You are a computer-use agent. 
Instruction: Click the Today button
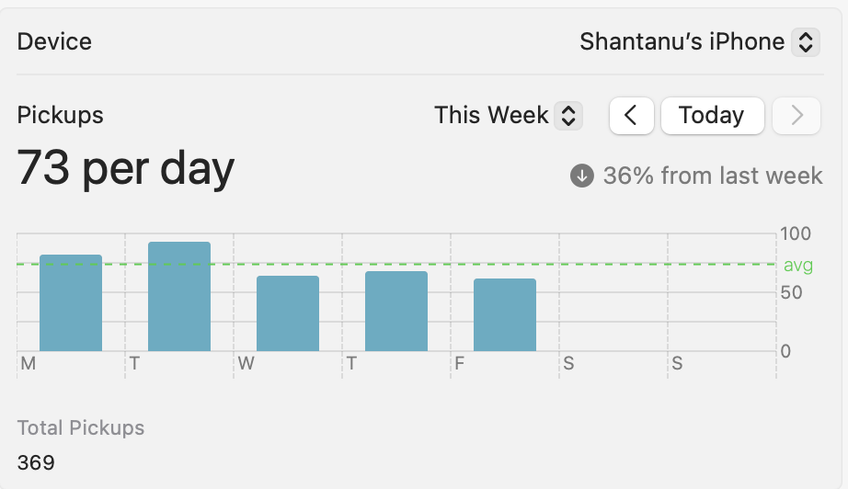click(x=712, y=116)
